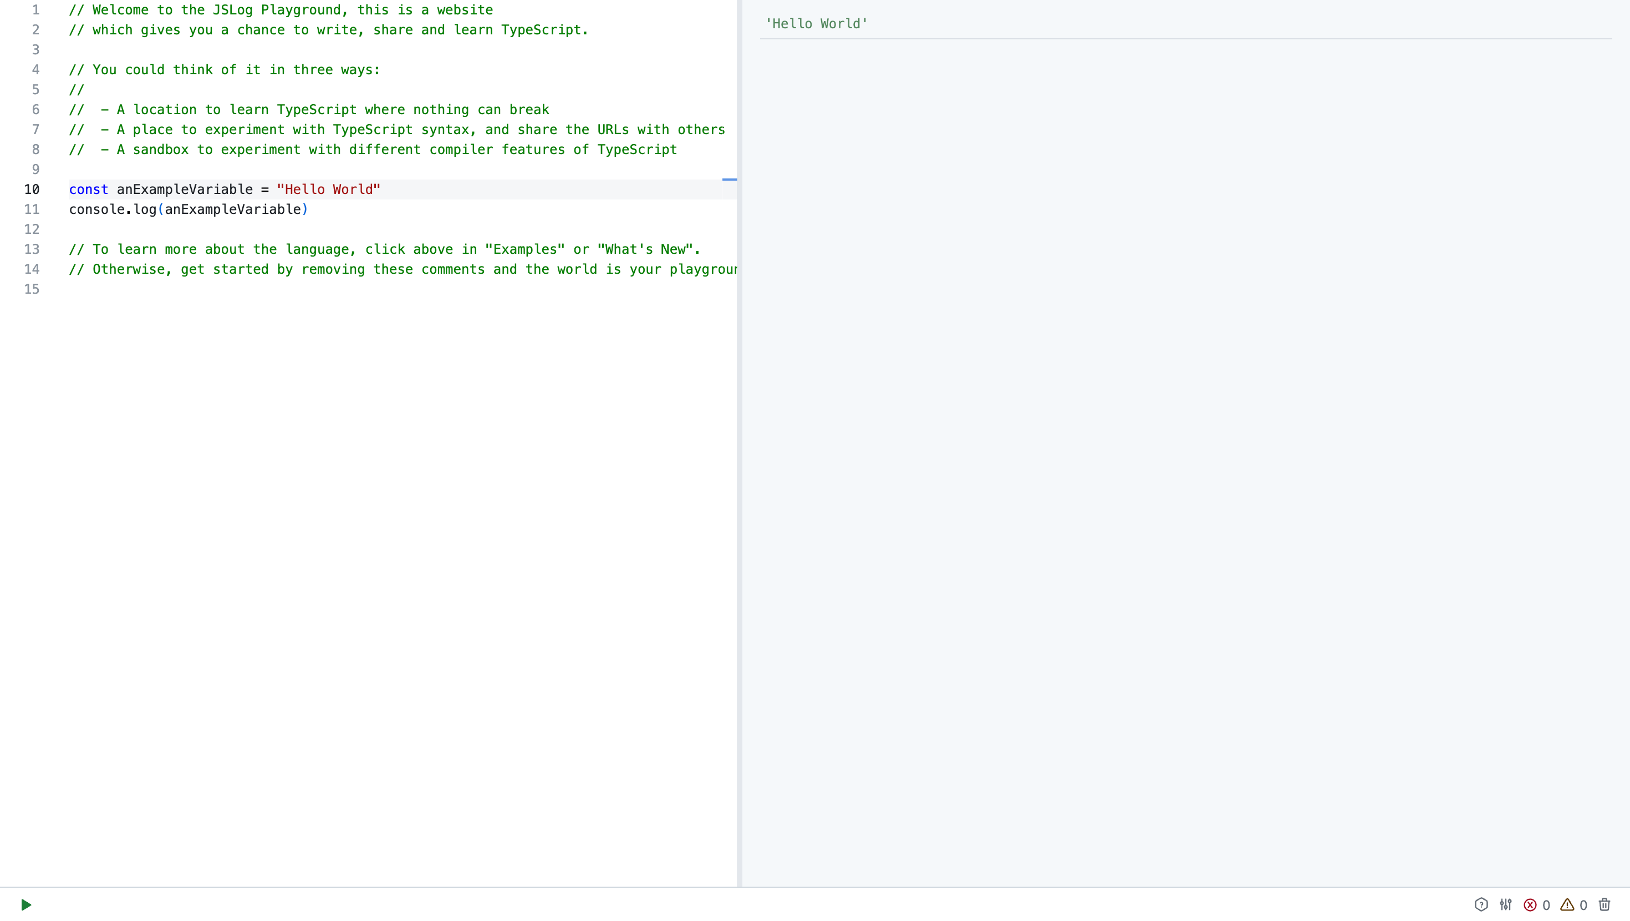Click the warning triangle icon
The height and width of the screenshot is (921, 1630).
1567,904
